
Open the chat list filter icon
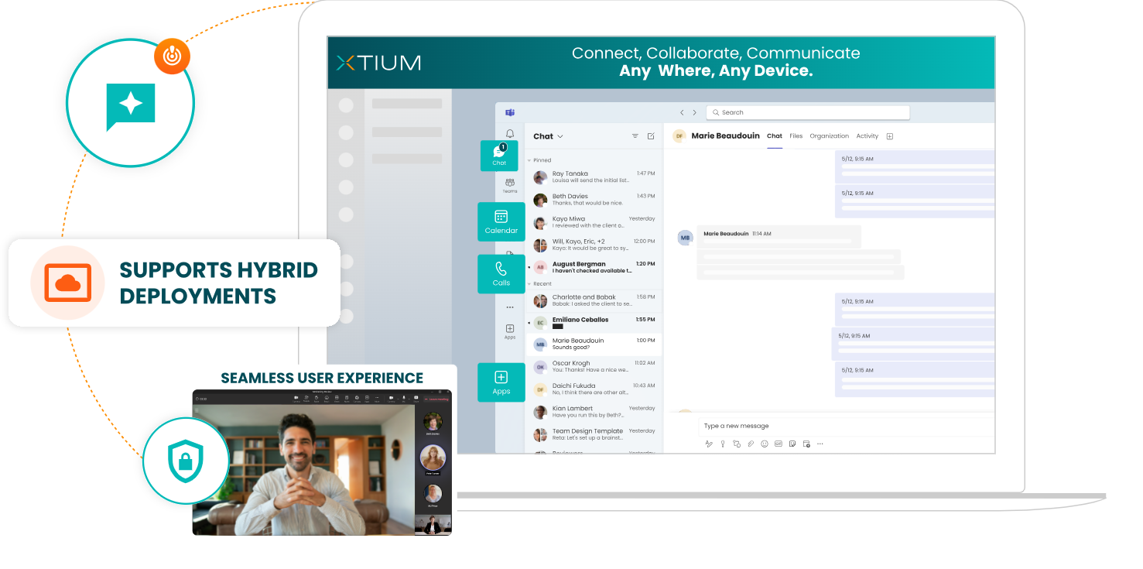click(x=635, y=136)
